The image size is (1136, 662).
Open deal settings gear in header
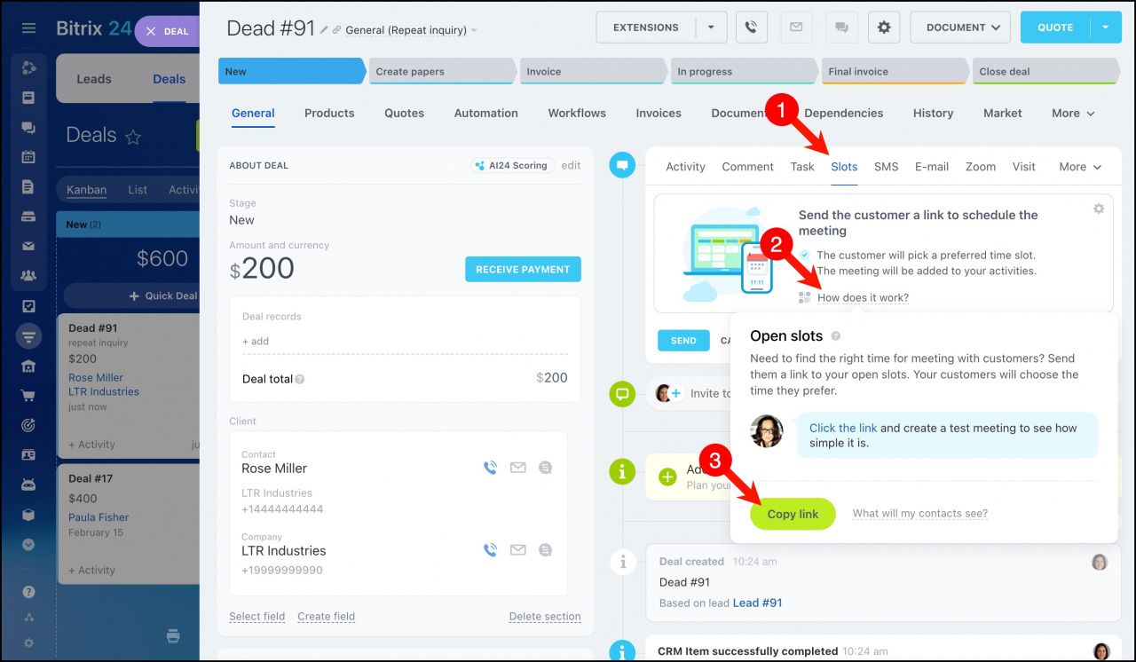point(884,28)
